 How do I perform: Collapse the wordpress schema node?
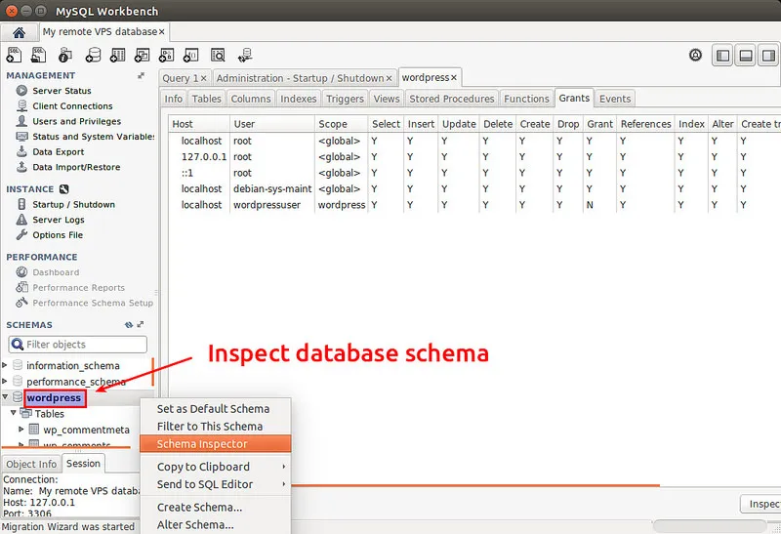[x=6, y=397]
